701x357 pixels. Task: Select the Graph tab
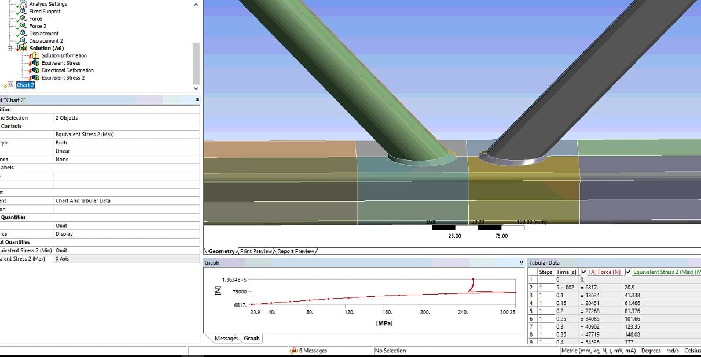pos(251,339)
